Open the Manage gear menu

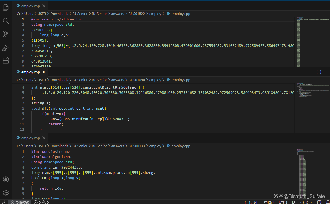[x=6, y=193]
